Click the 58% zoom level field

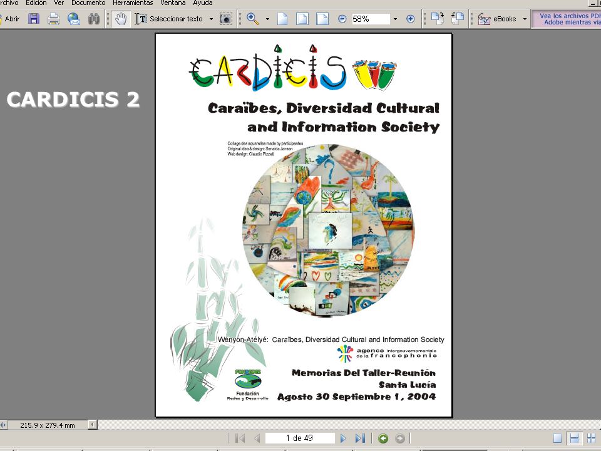[370, 19]
